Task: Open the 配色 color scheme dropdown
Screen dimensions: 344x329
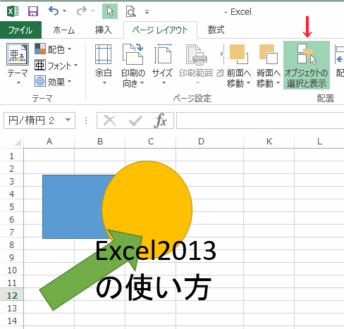Action: point(53,49)
